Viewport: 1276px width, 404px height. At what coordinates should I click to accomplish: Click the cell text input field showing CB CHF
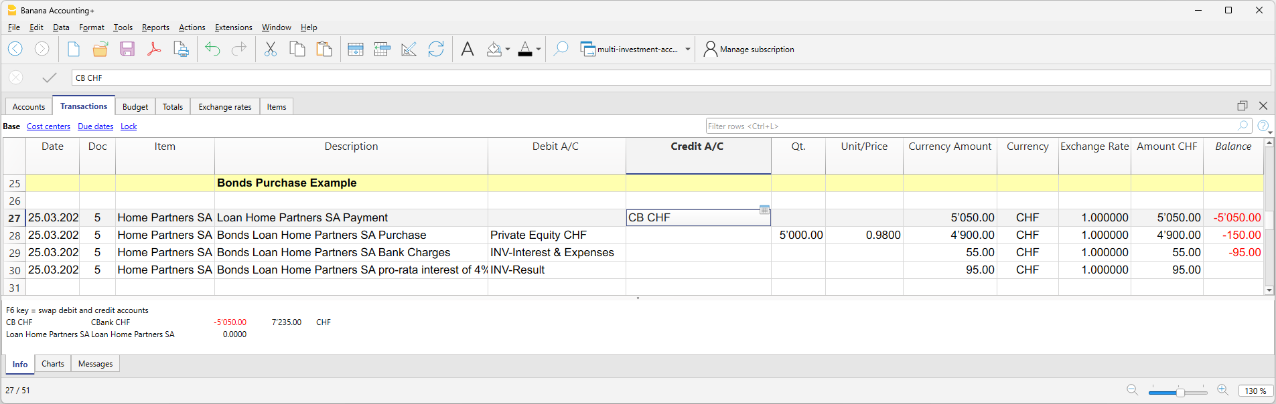click(671, 78)
